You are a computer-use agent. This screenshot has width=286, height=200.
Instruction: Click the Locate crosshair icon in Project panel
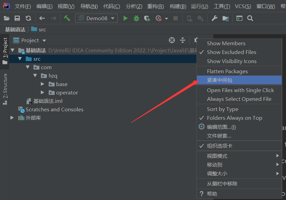coord(172,40)
